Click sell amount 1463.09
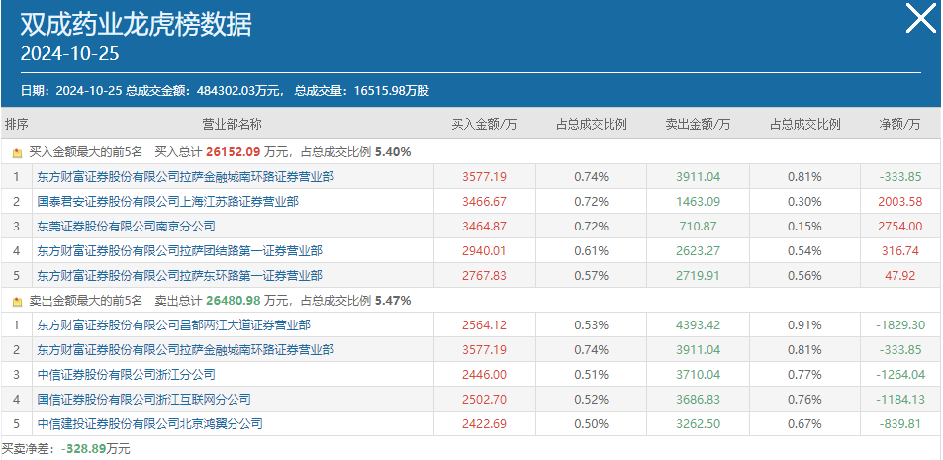Viewport: 943px width, 460px height. (698, 202)
